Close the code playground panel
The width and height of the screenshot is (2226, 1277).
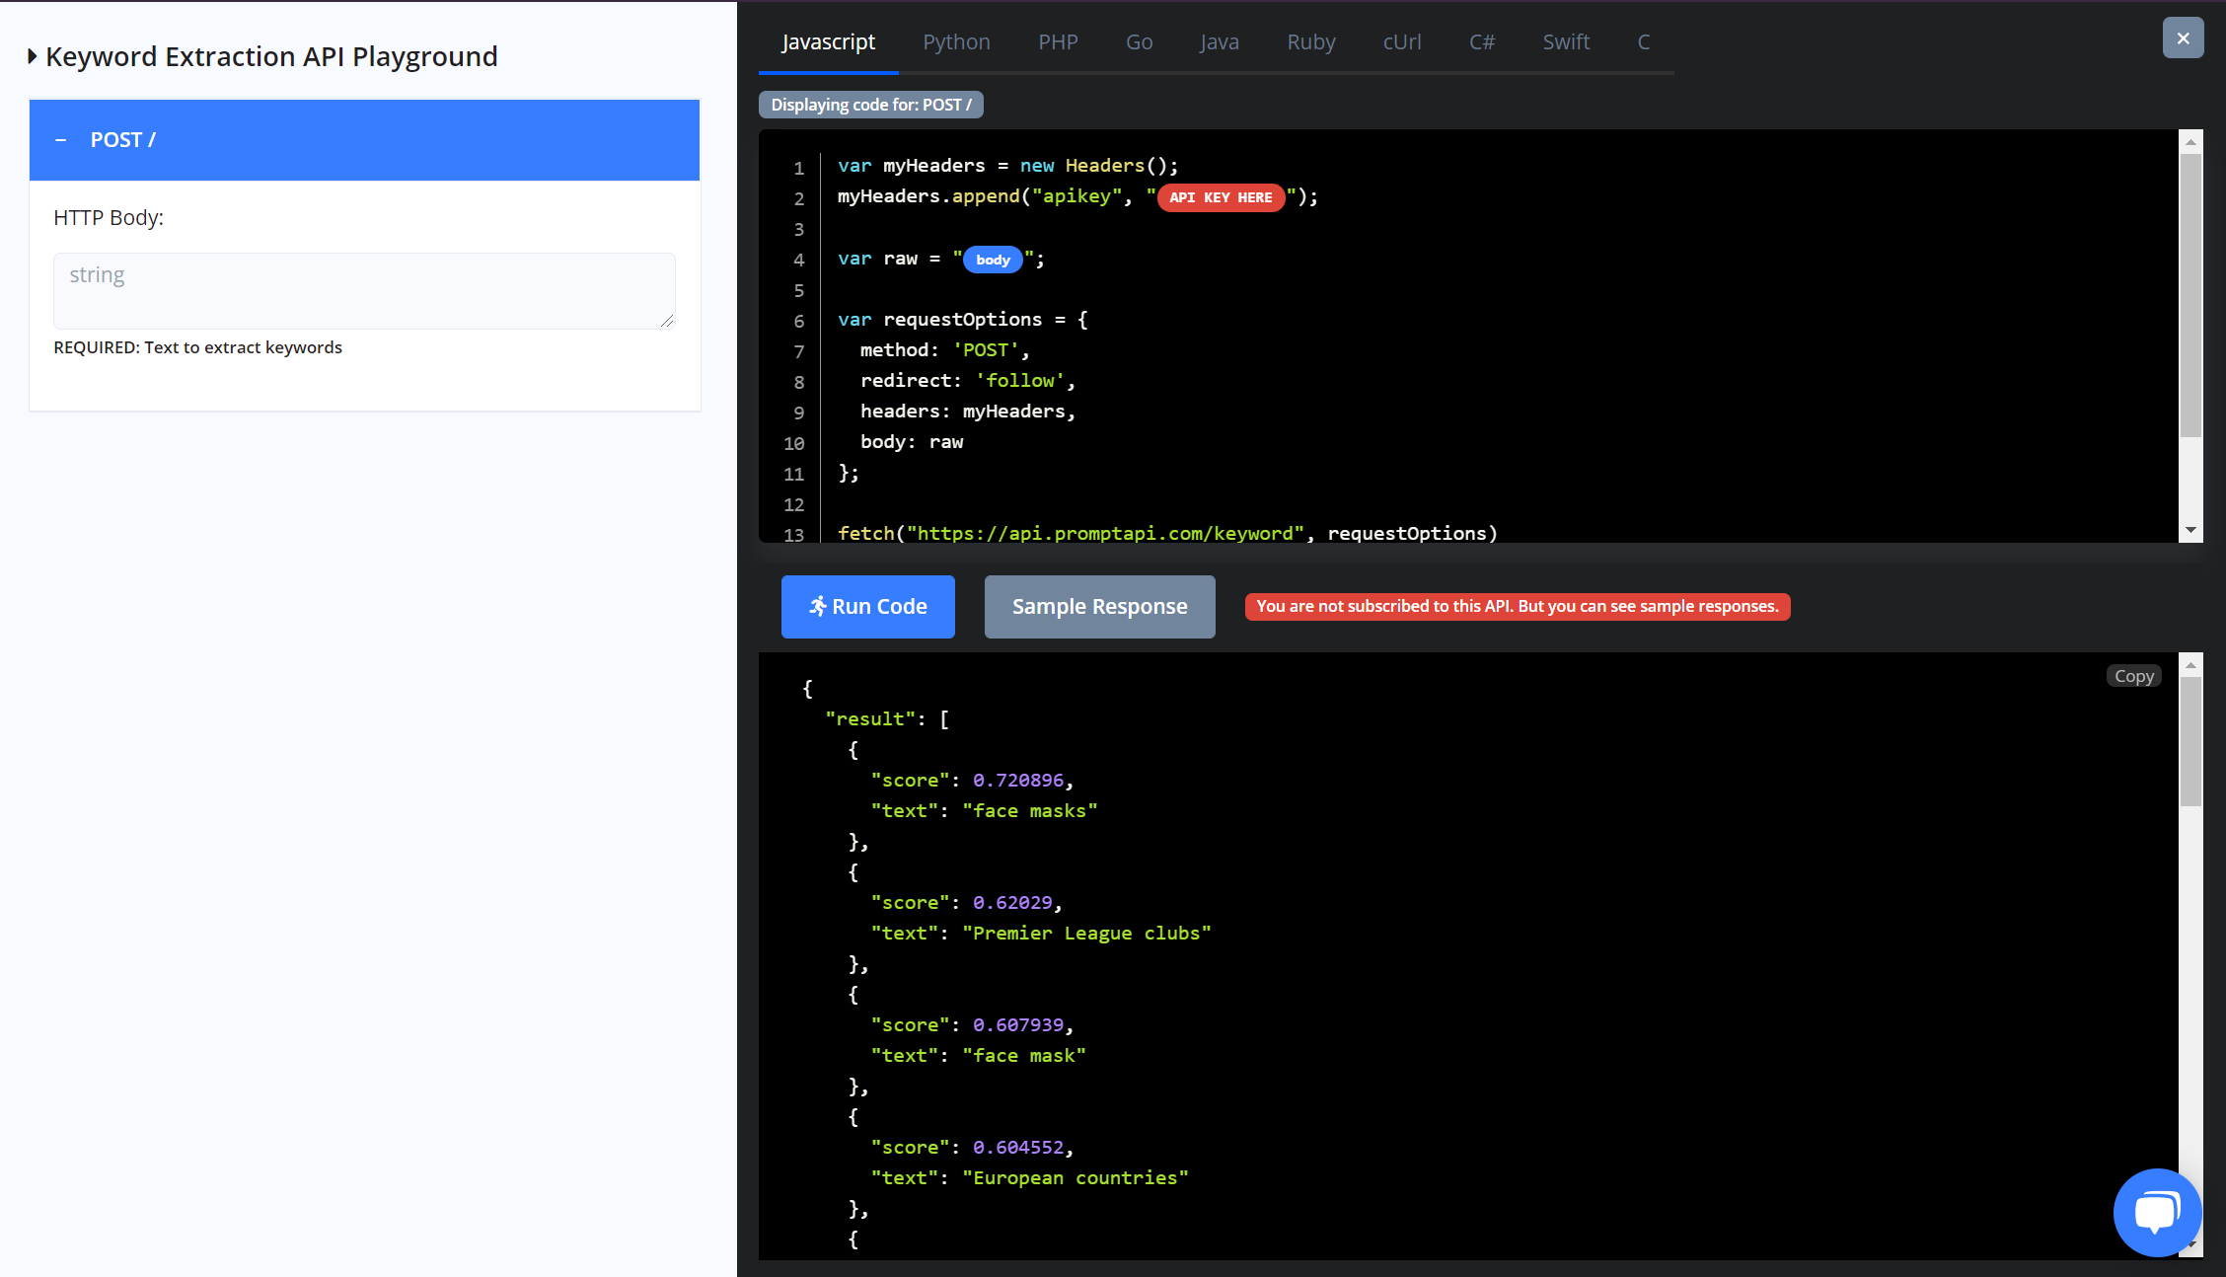2183,38
